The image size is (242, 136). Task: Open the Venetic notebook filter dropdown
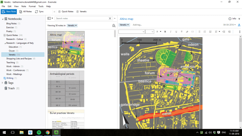tap(72, 25)
